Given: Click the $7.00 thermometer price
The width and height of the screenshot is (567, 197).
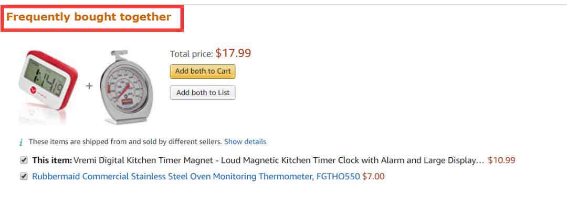Looking at the screenshot, I should pos(374,177).
